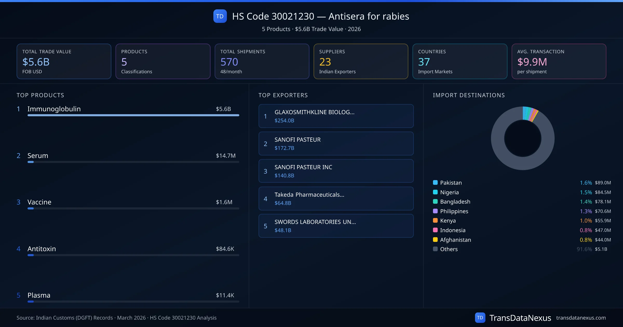Click the Suppliers stat card

[361, 61]
